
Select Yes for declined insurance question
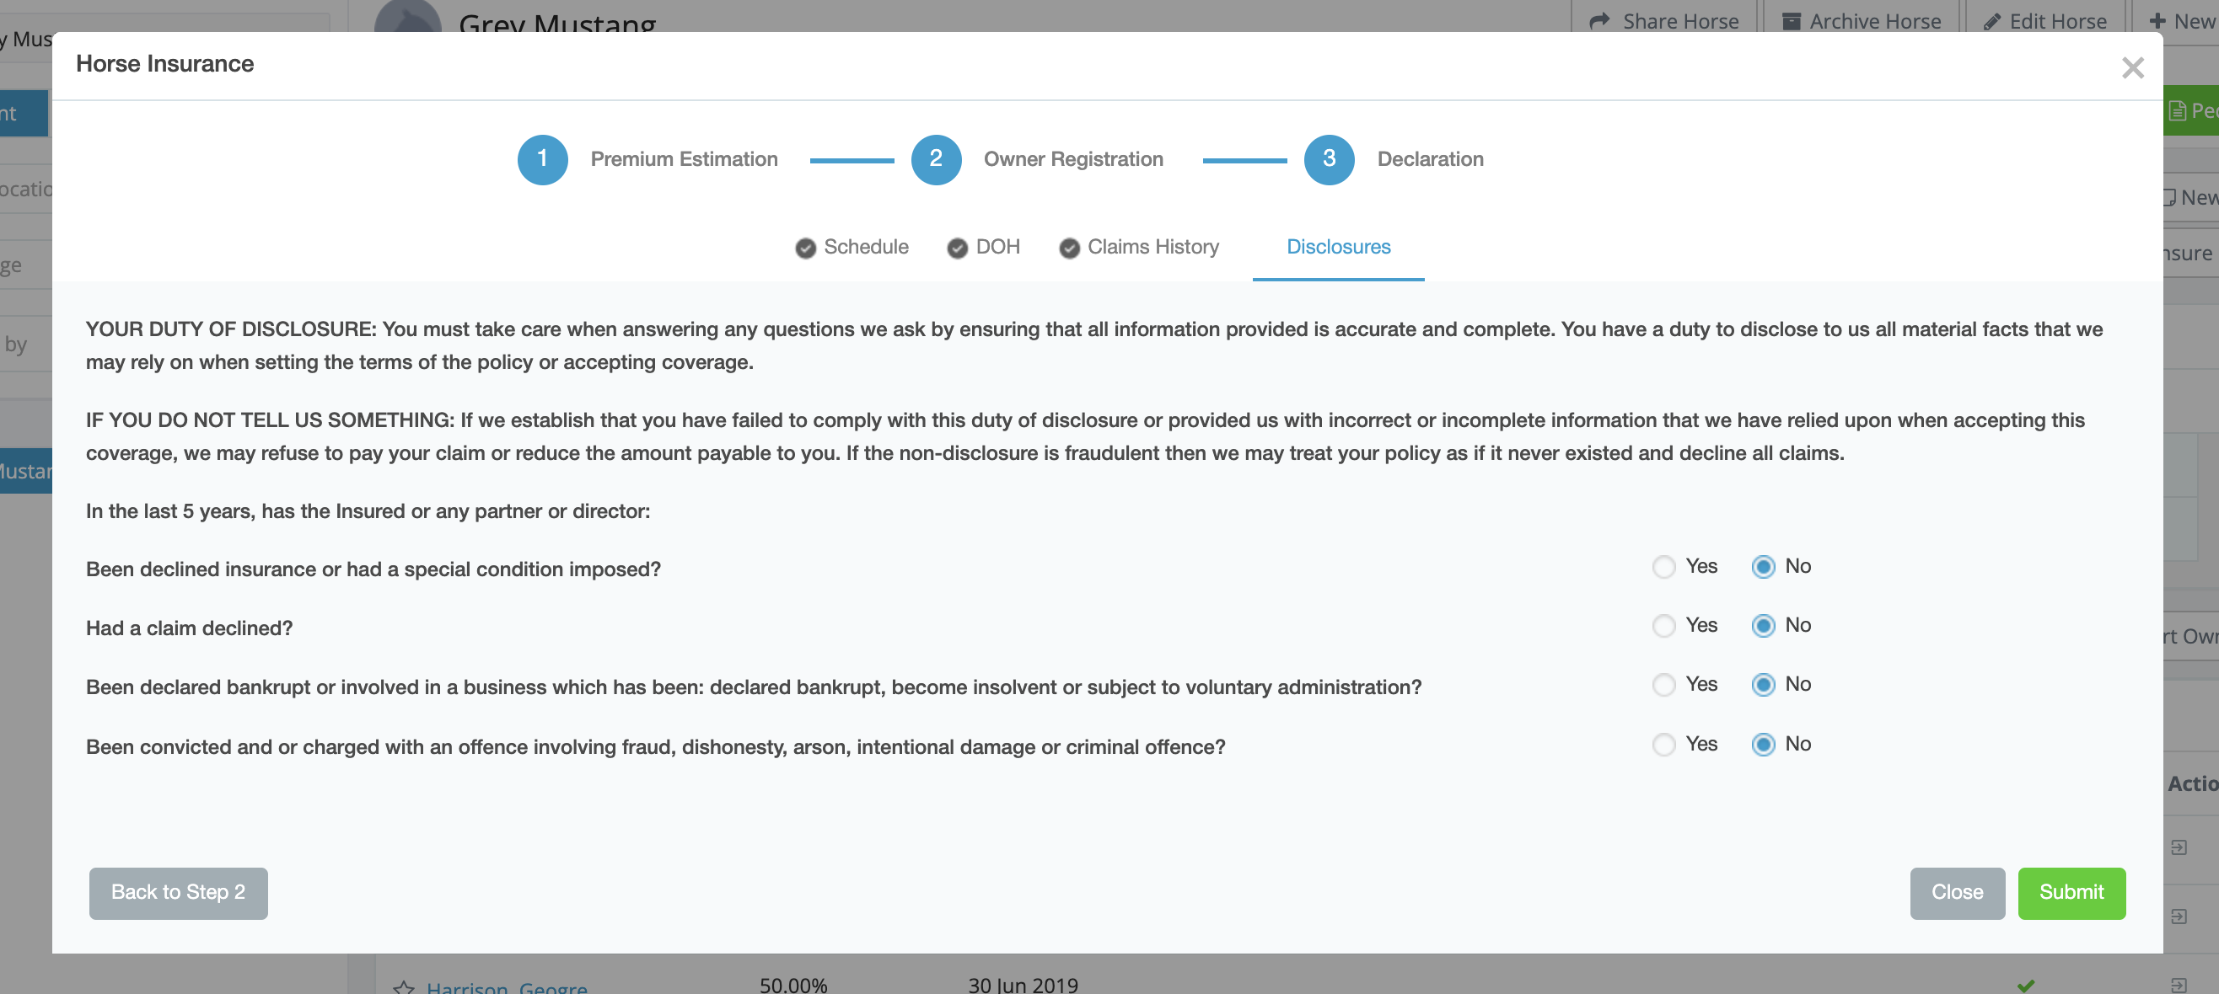(1663, 567)
